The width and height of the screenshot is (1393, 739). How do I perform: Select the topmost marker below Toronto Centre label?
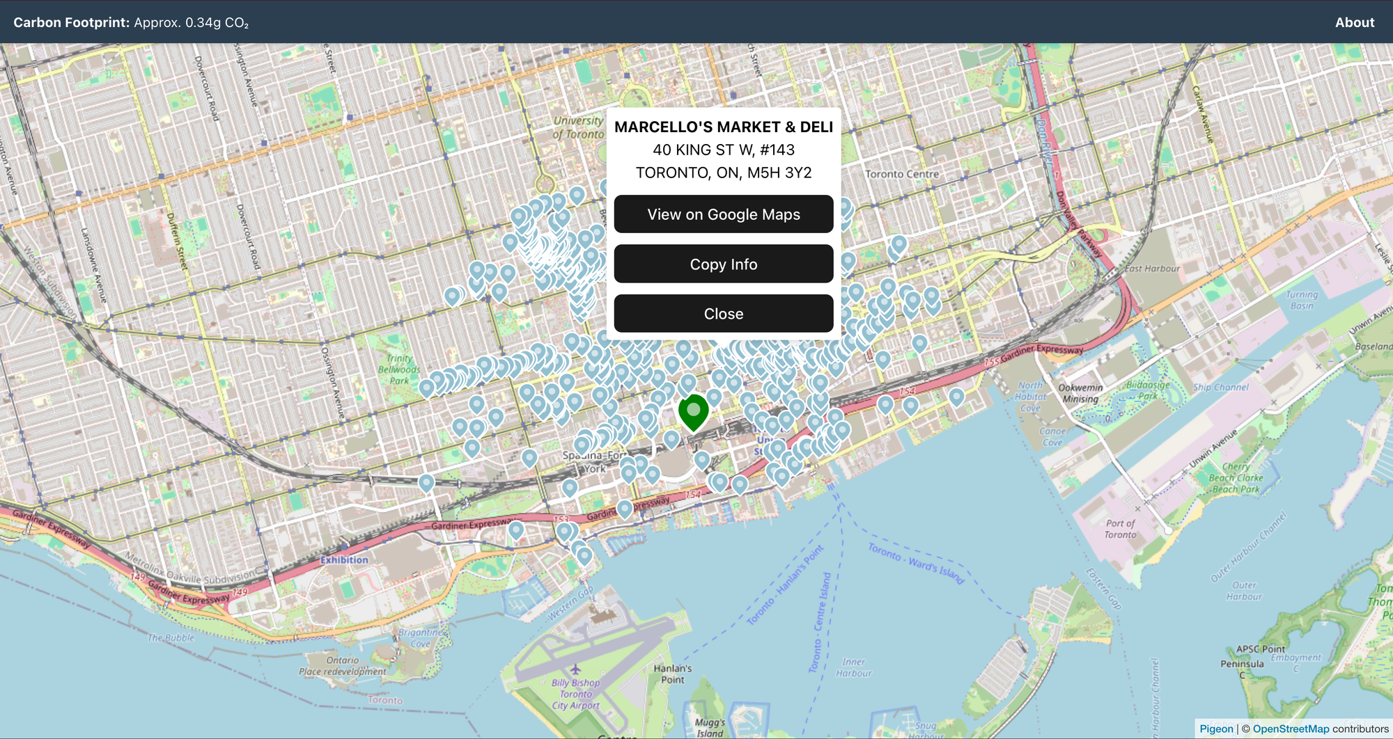pos(899,244)
